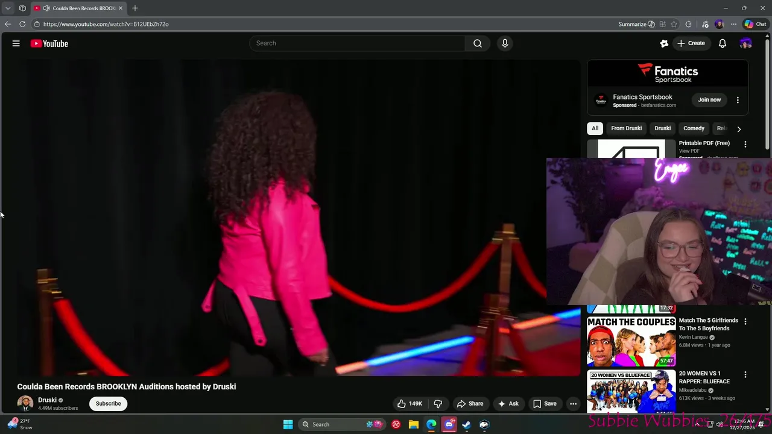Open a new browser tab

135,8
